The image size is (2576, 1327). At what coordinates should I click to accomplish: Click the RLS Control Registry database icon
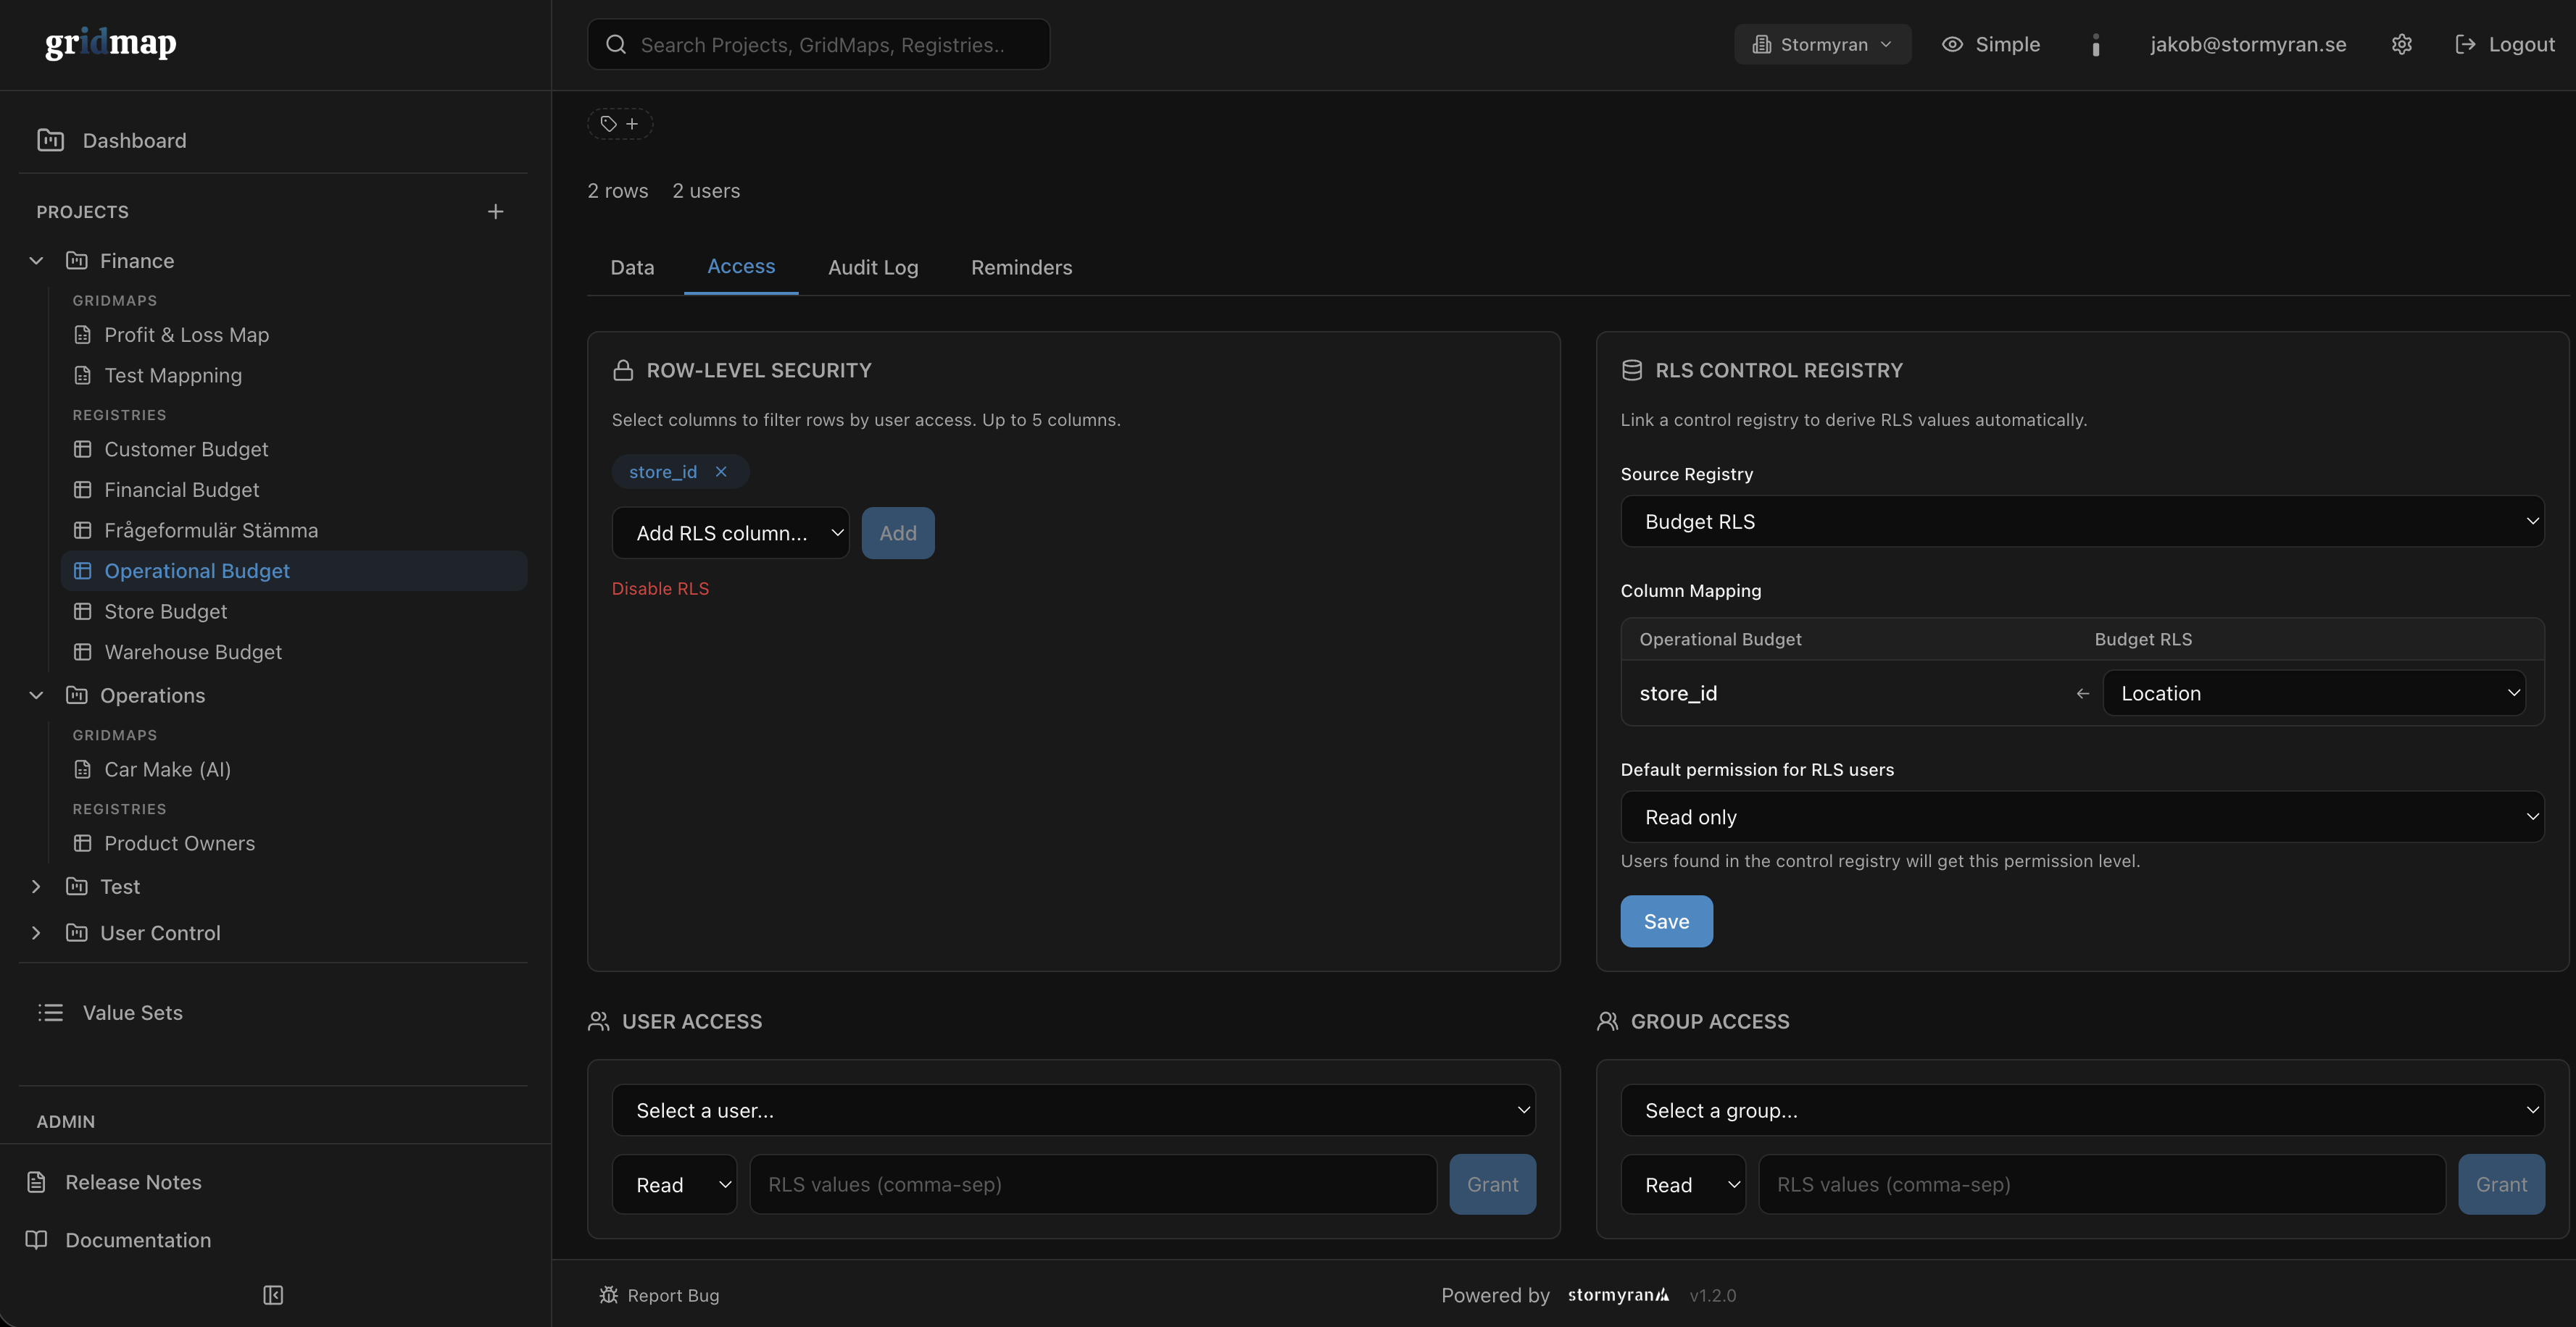click(1632, 369)
